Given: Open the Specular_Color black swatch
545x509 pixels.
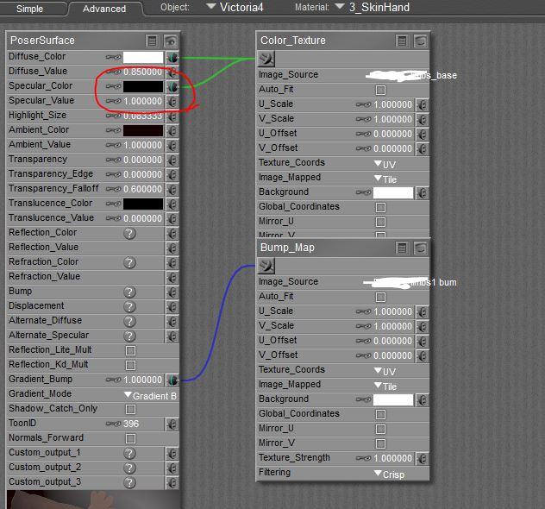Looking at the screenshot, I should pos(143,87).
